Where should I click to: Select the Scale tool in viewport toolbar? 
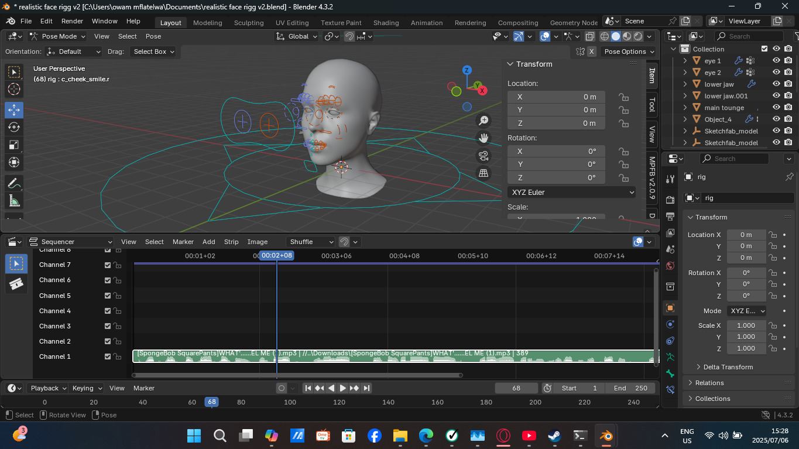pos(14,145)
